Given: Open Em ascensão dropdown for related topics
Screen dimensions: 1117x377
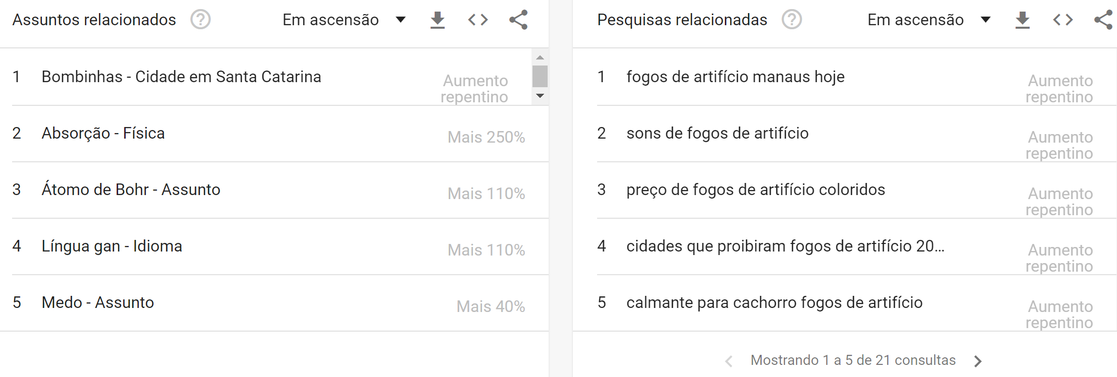Looking at the screenshot, I should tap(344, 20).
